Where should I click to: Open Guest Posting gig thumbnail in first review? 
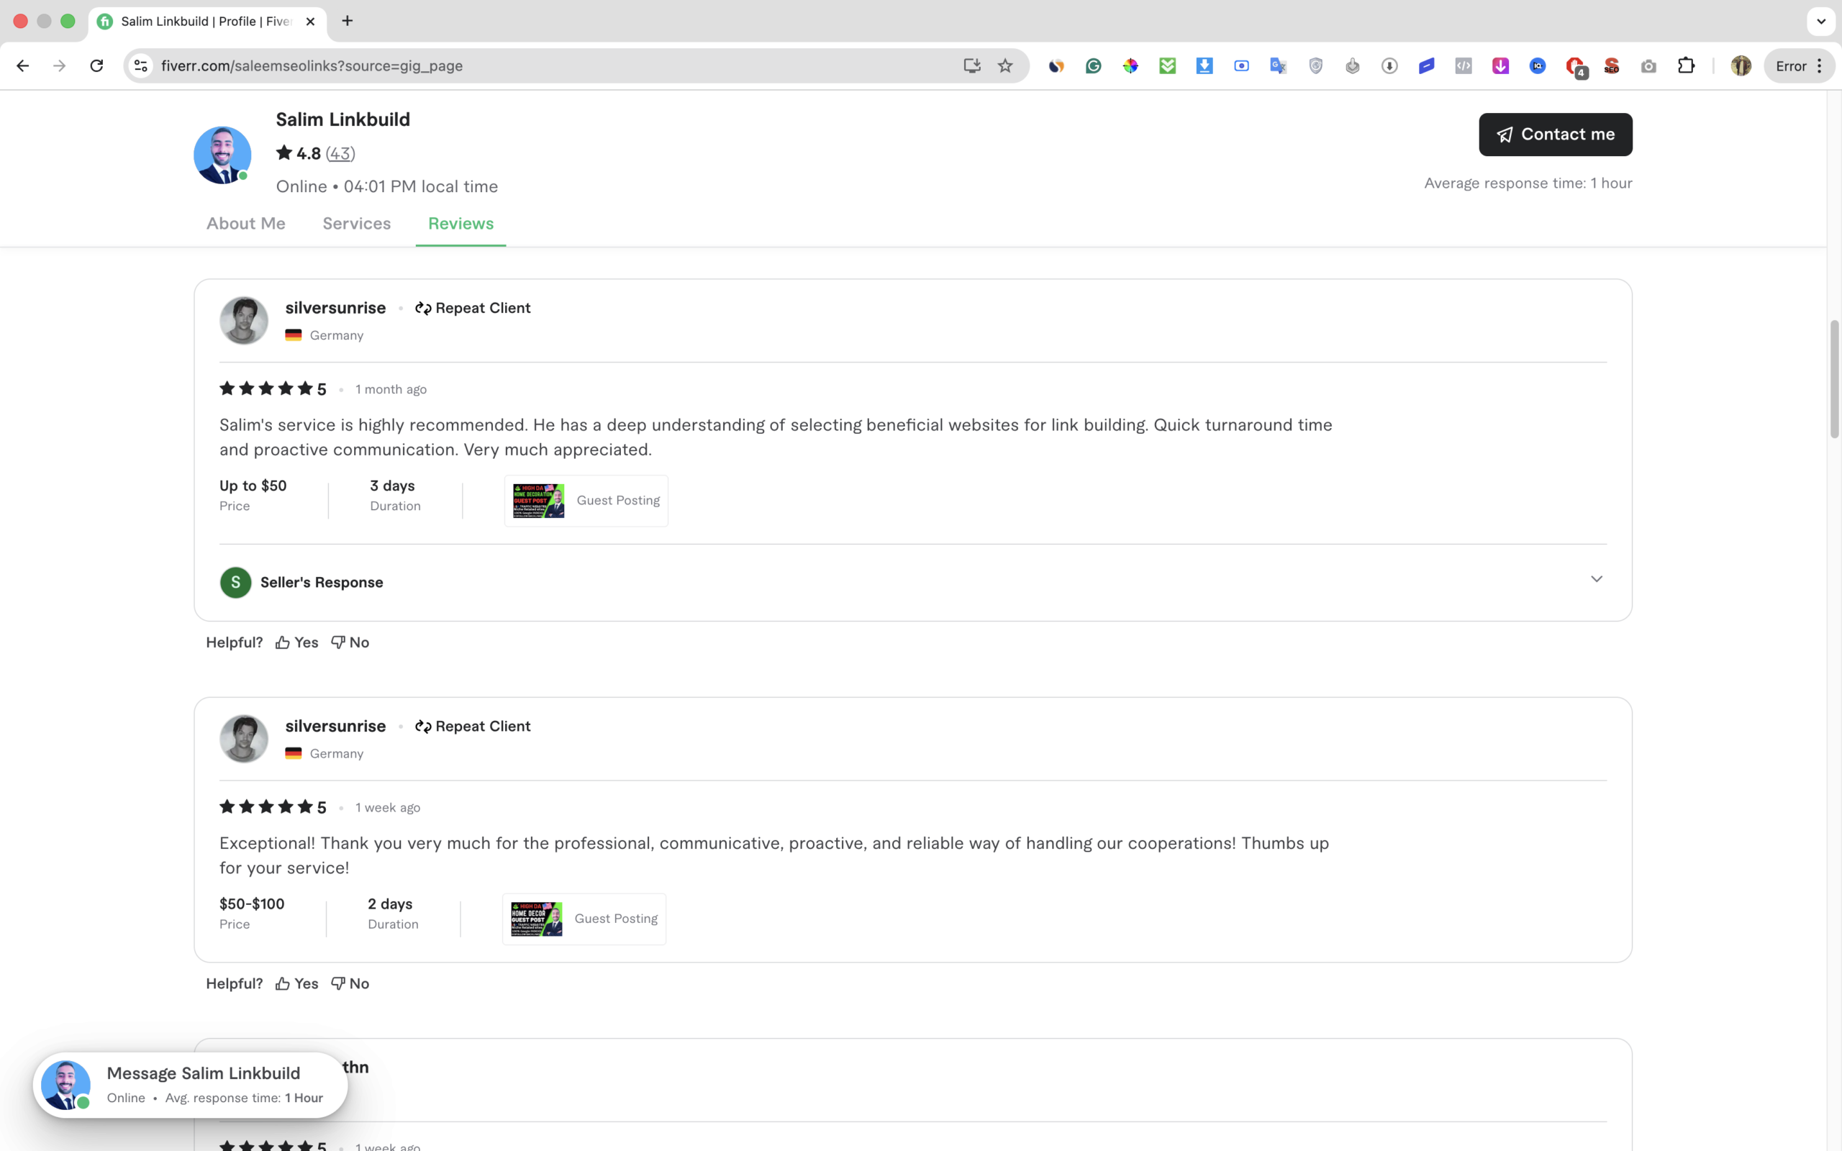point(538,500)
